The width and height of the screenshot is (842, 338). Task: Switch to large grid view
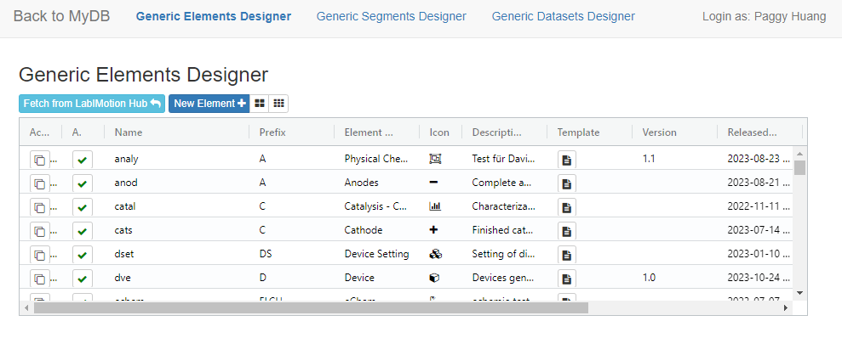(260, 104)
